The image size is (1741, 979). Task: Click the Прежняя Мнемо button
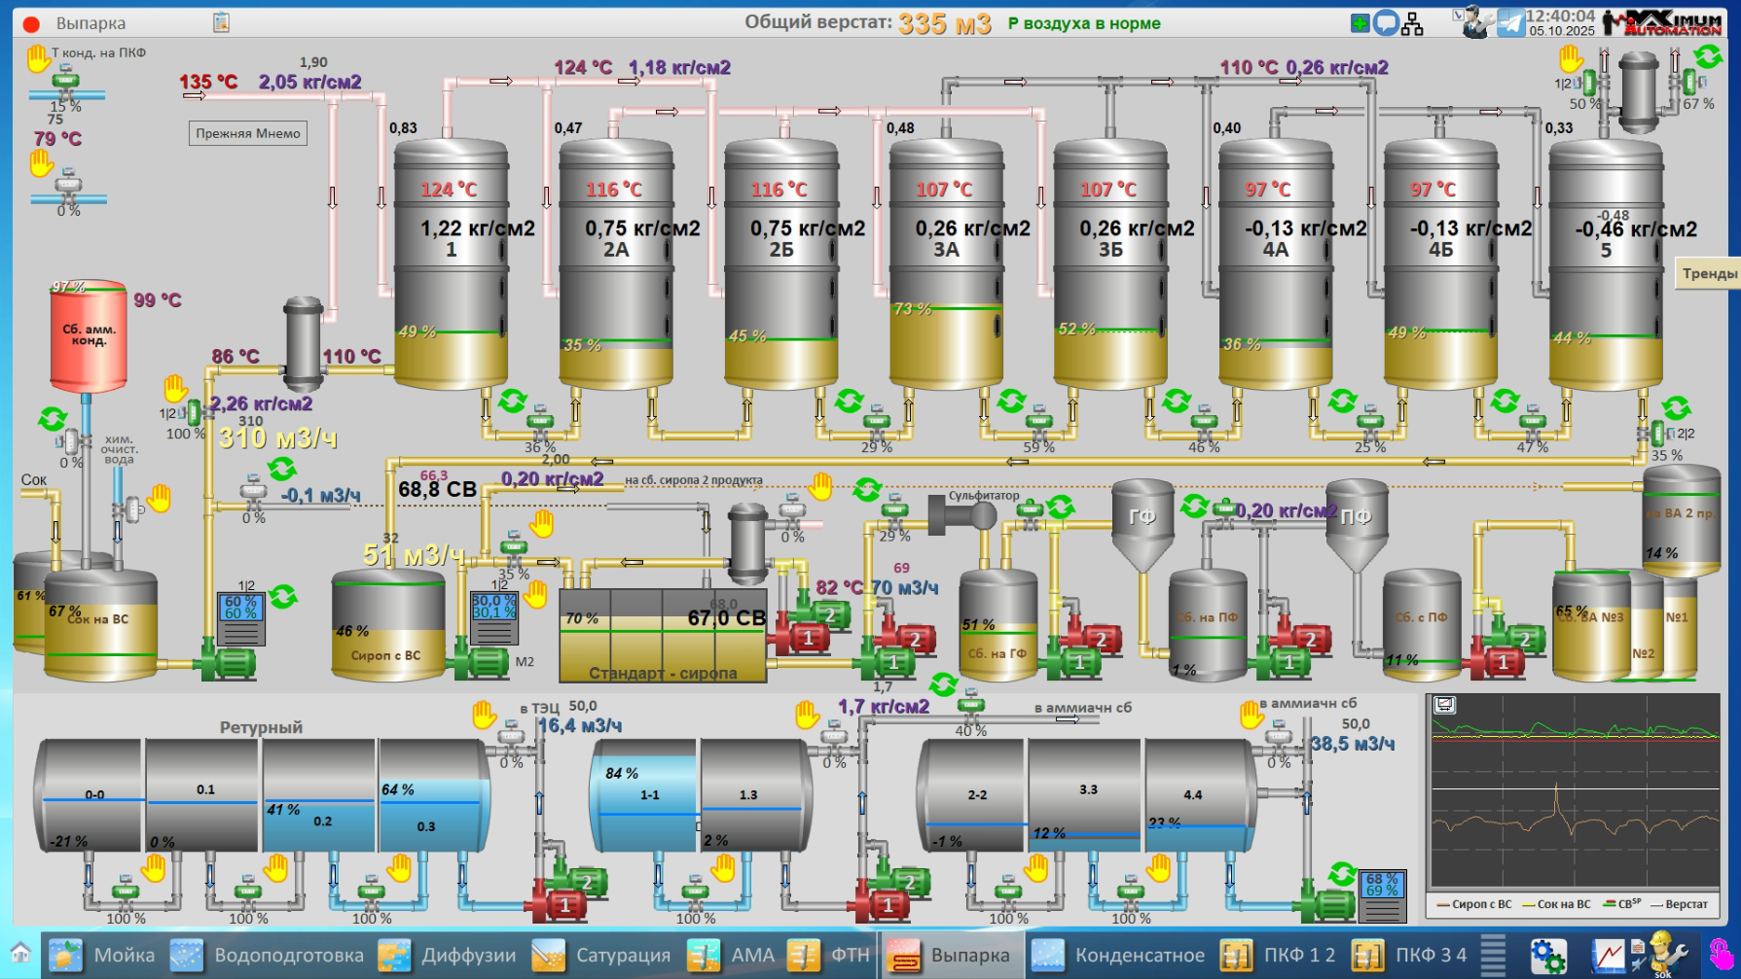pyautogui.click(x=247, y=133)
